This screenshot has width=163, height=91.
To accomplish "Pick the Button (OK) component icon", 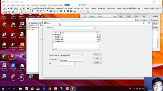I will click(x=58, y=11).
